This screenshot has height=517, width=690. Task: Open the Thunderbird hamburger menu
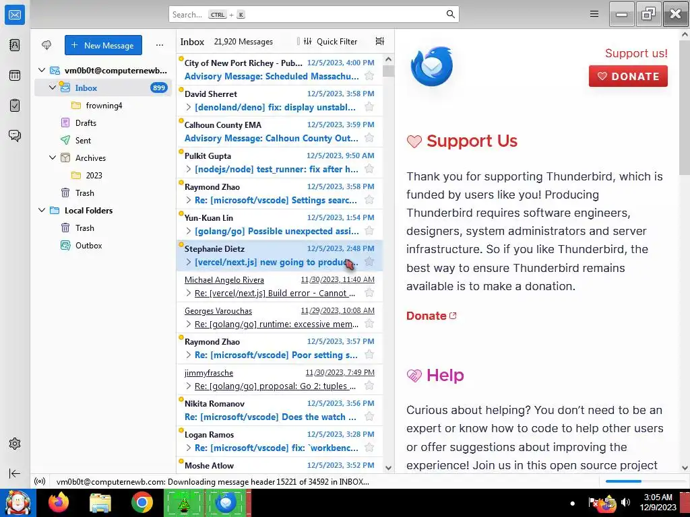[594, 14]
